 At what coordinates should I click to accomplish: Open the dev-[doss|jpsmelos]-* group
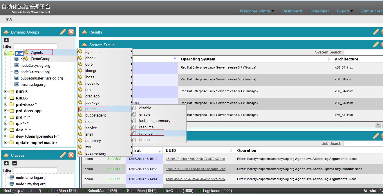click(37, 136)
